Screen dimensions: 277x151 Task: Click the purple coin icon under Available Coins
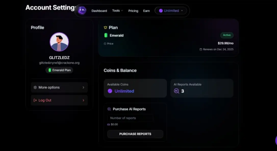110,91
